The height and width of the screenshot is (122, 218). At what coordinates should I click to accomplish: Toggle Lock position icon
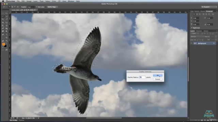point(200,40)
